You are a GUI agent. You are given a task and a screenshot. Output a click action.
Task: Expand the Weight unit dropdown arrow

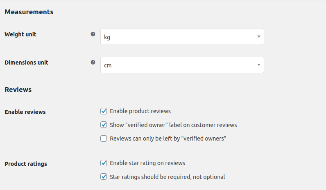(x=258, y=37)
